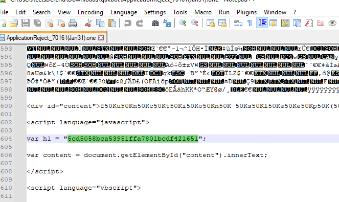Screen dimensions: 339x202
Task: Toggle the indent guide button
Action: (x=262, y=23)
